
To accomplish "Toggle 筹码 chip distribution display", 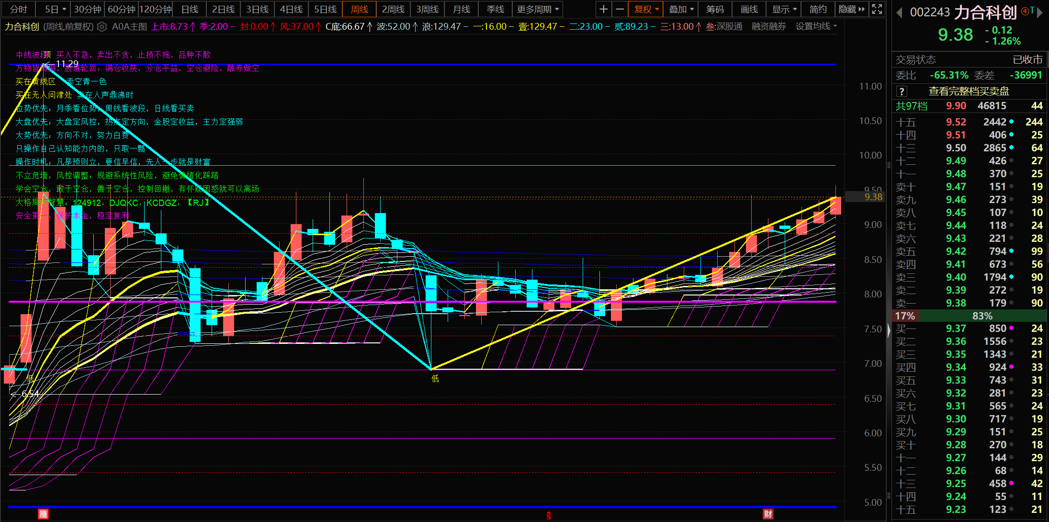I will [715, 9].
